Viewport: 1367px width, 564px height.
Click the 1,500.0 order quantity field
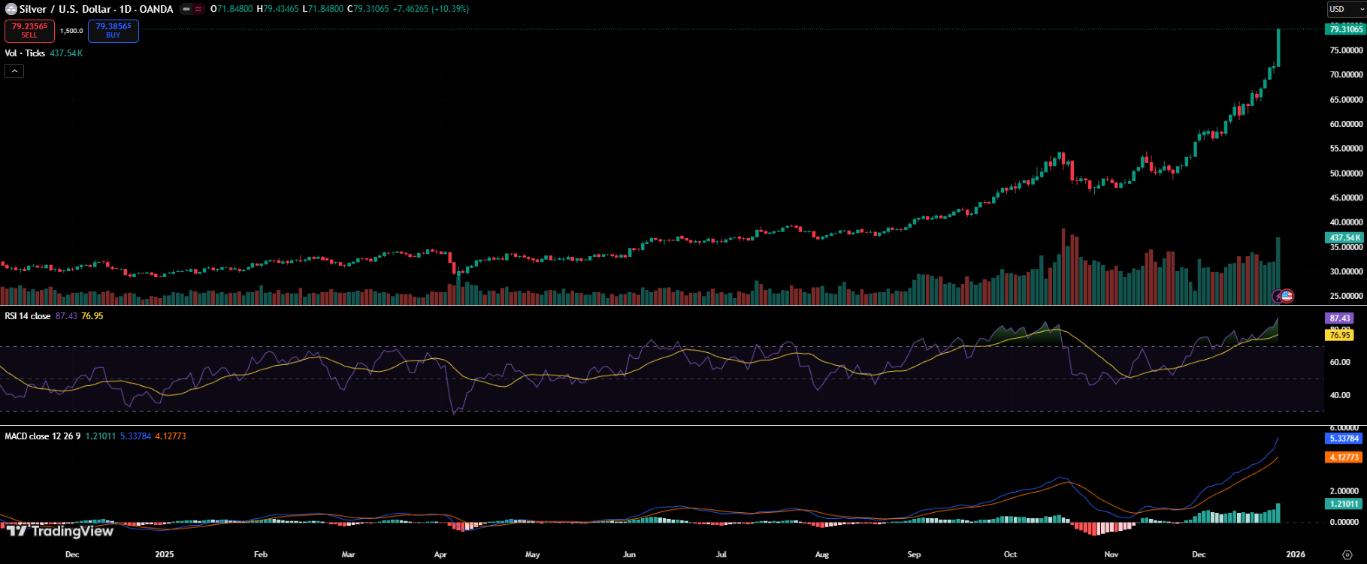71,31
